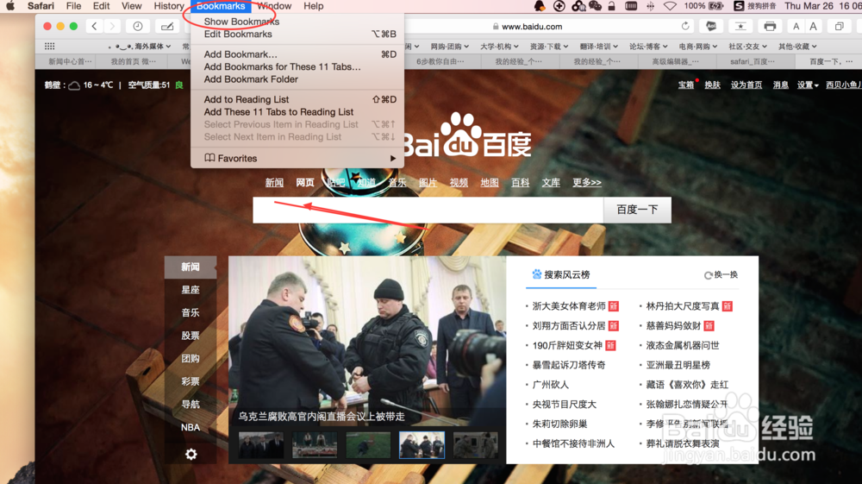Select Add to Reading List
Screen dimensions: 862x484
pyautogui.click(x=297, y=99)
